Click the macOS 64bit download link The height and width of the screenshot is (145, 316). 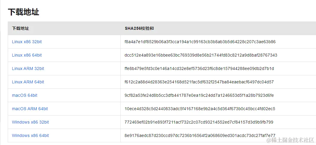pyautogui.click(x=25, y=95)
